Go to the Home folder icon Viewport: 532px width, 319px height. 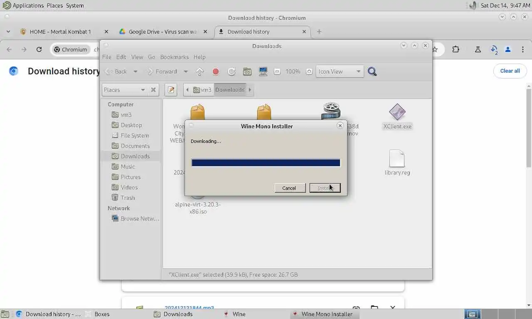click(247, 71)
